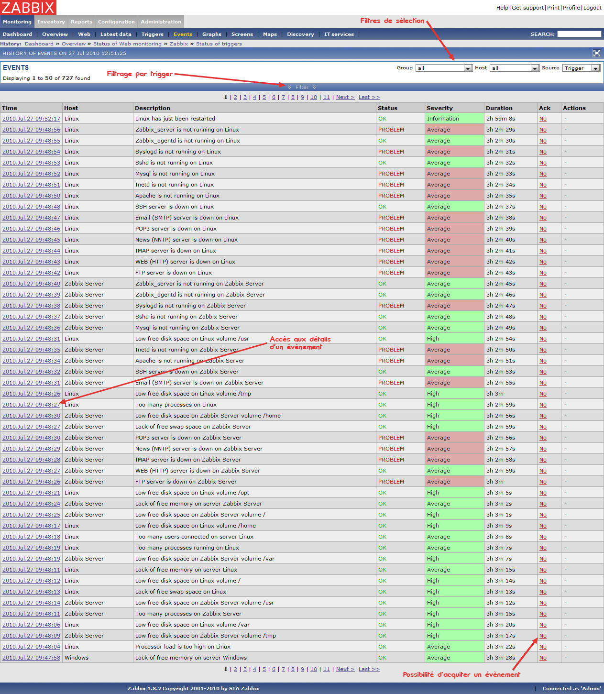Click 'Status of Web monitoring' in the history breadcrumb
The height and width of the screenshot is (694, 604).
pos(127,44)
